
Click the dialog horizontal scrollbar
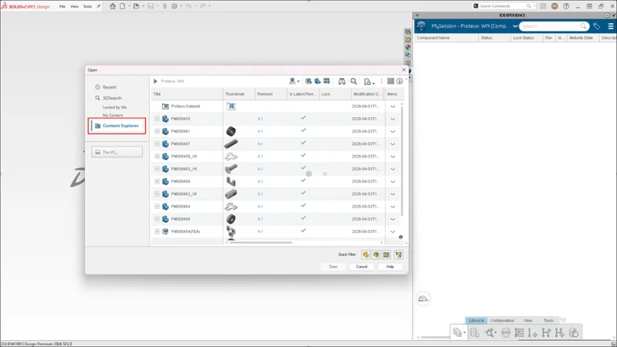[x=261, y=243]
